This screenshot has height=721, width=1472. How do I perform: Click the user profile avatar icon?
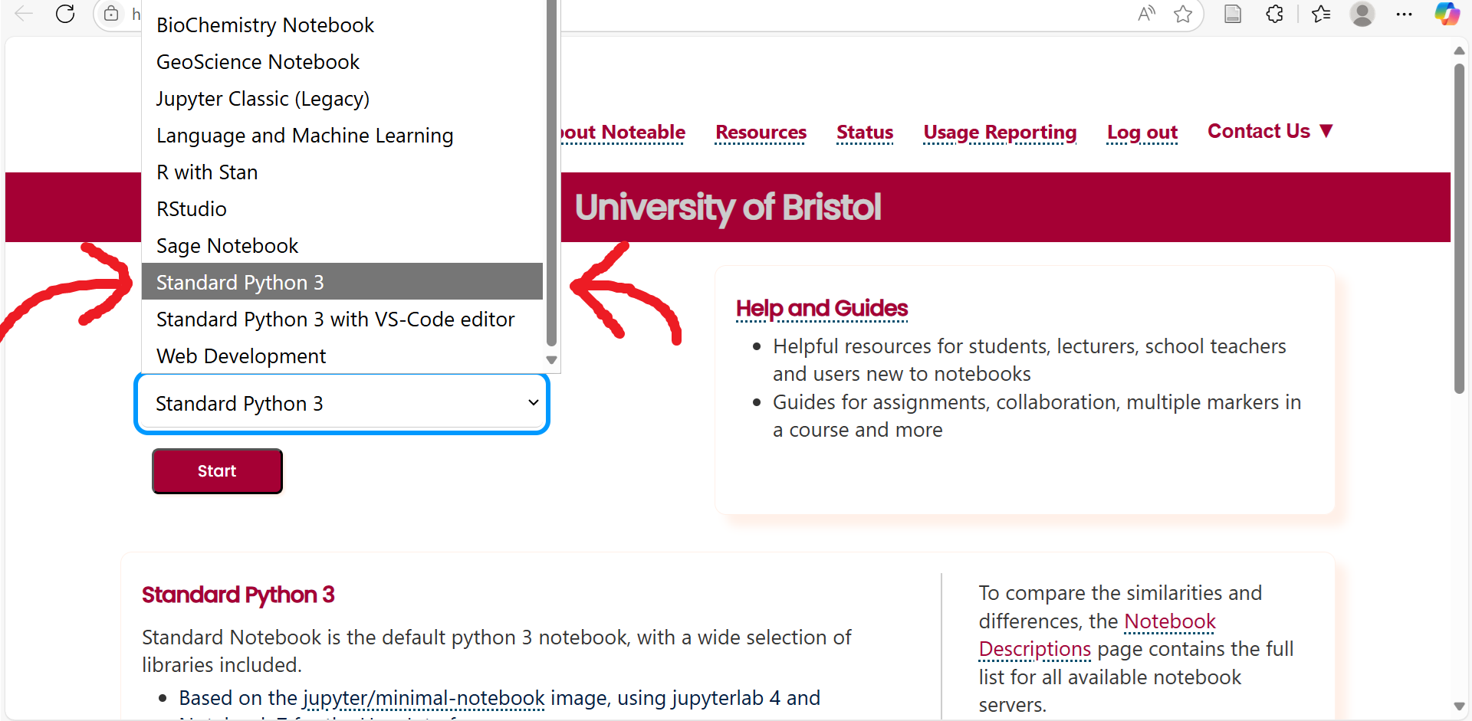(x=1362, y=14)
